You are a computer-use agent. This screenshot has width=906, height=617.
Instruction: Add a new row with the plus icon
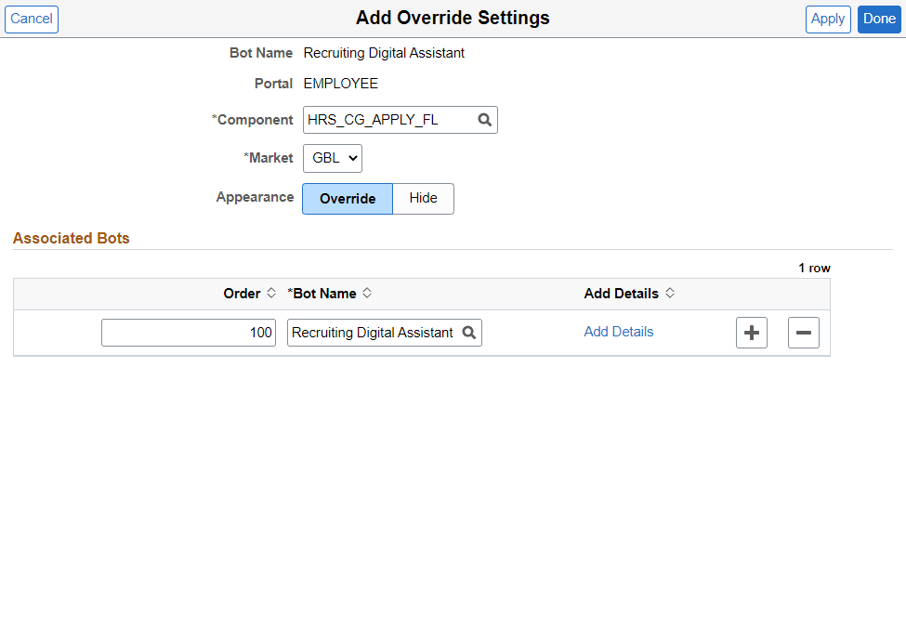pyautogui.click(x=751, y=332)
